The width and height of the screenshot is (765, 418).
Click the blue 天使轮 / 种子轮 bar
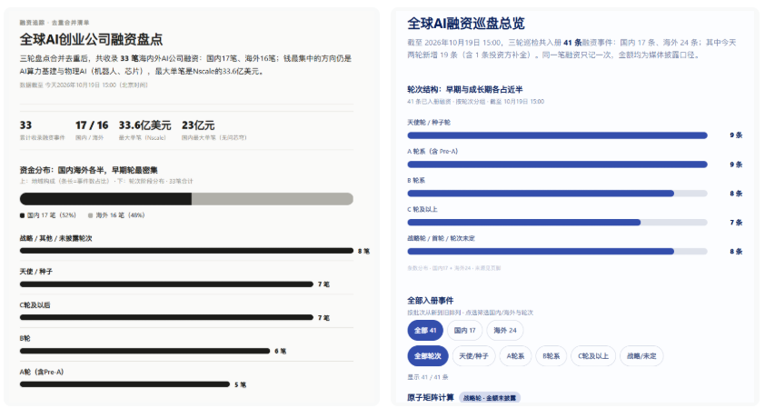click(x=557, y=135)
